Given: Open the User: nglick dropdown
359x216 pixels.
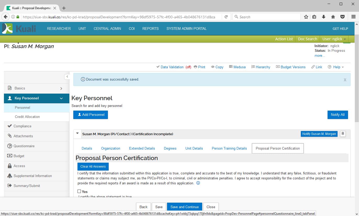Looking at the screenshot, I should [334, 39].
